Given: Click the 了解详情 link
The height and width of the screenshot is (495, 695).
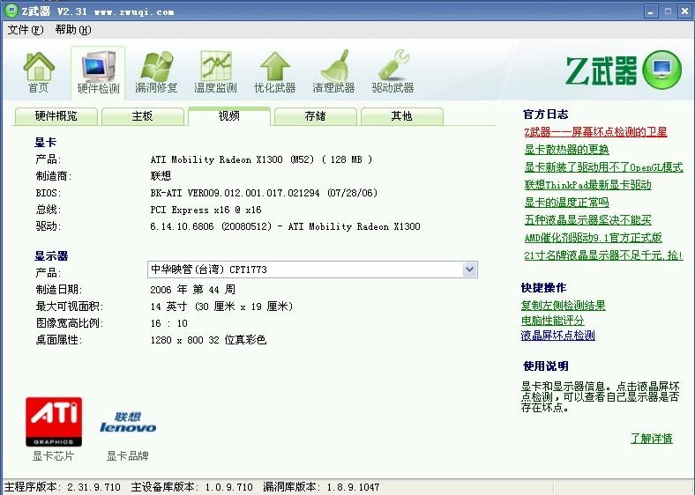Looking at the screenshot, I should click(652, 439).
